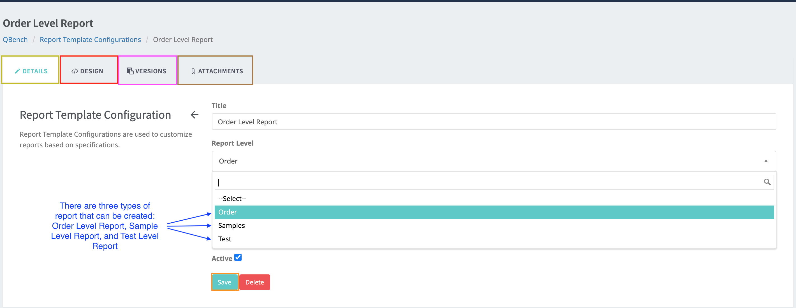Click the document icon on Versions tab
Viewport: 796px width, 308px height.
point(130,71)
